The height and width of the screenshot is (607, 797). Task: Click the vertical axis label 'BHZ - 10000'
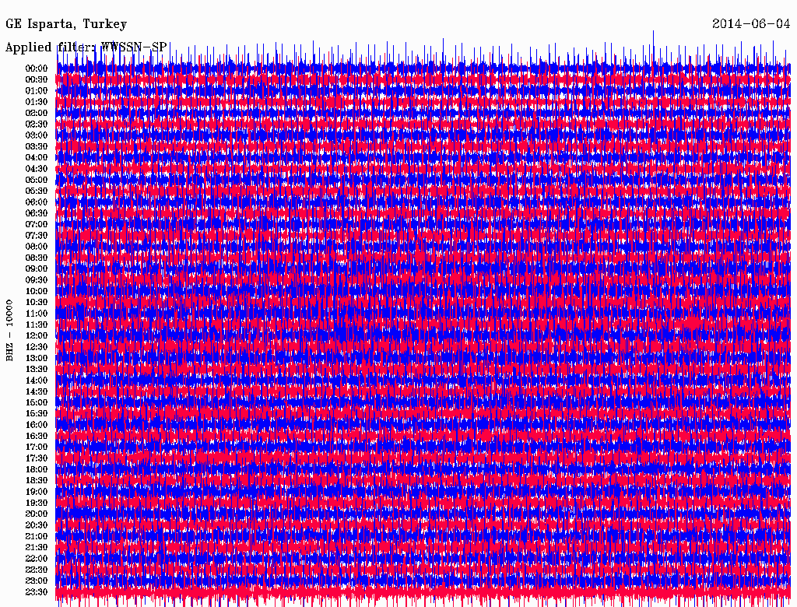point(9,331)
